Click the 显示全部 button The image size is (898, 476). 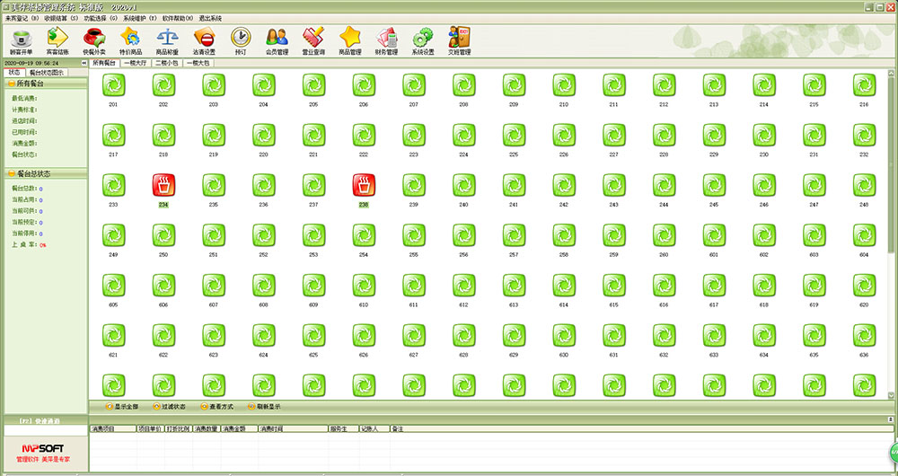point(124,407)
